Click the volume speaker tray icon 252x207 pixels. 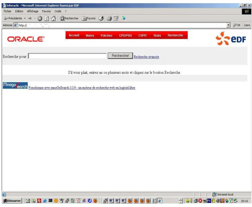(x=191, y=201)
